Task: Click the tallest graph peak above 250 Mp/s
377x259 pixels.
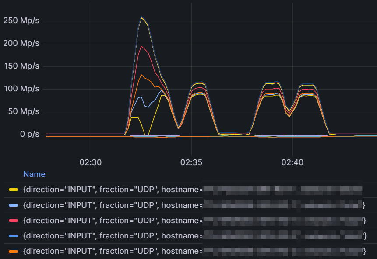Action: tap(141, 17)
